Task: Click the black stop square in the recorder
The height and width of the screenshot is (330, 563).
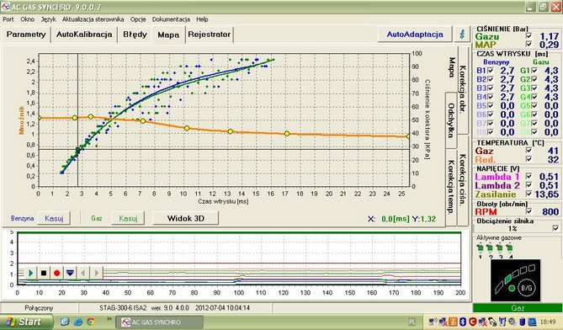Action: pyautogui.click(x=44, y=274)
